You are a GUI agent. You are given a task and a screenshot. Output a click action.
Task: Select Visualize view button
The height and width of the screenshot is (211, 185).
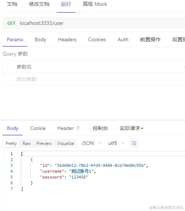click(66, 143)
